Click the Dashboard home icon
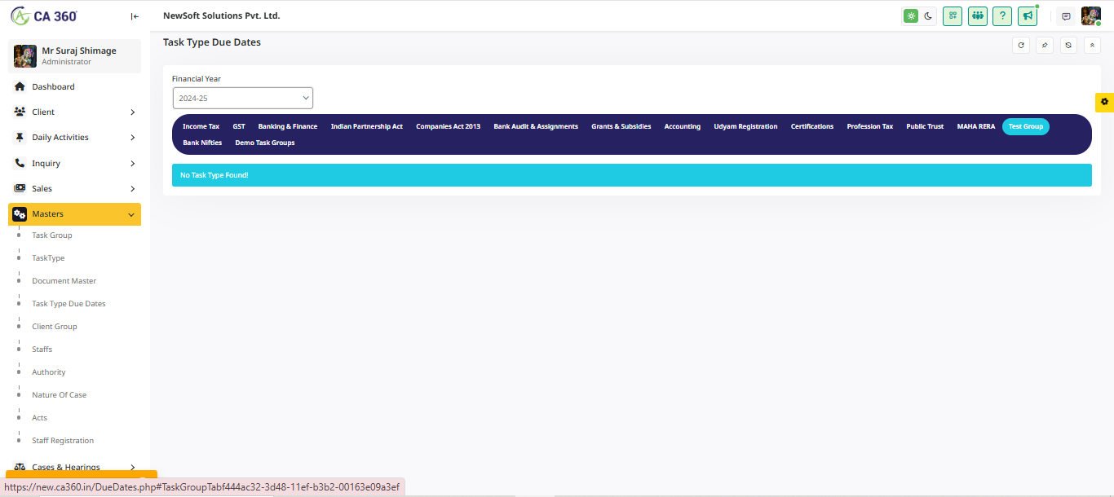 20,86
